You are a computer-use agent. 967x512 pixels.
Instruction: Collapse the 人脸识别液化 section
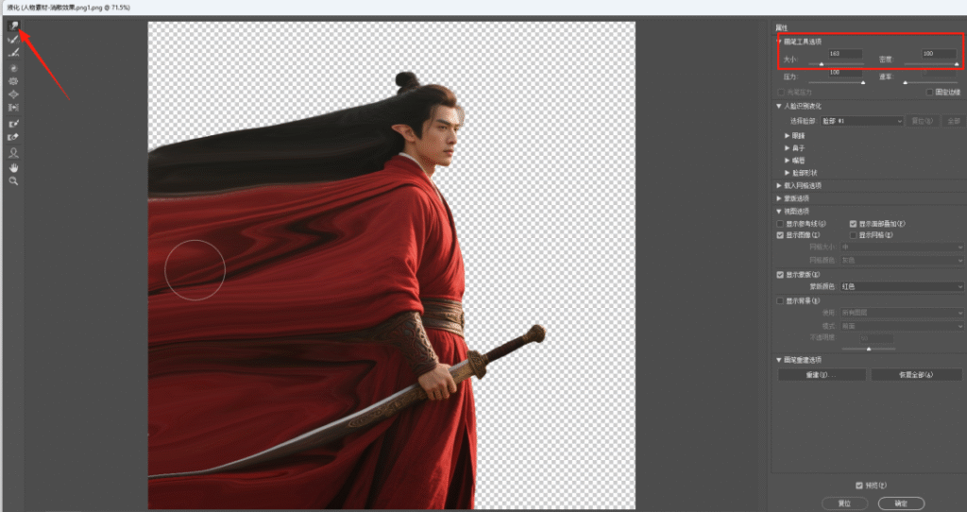coord(779,106)
